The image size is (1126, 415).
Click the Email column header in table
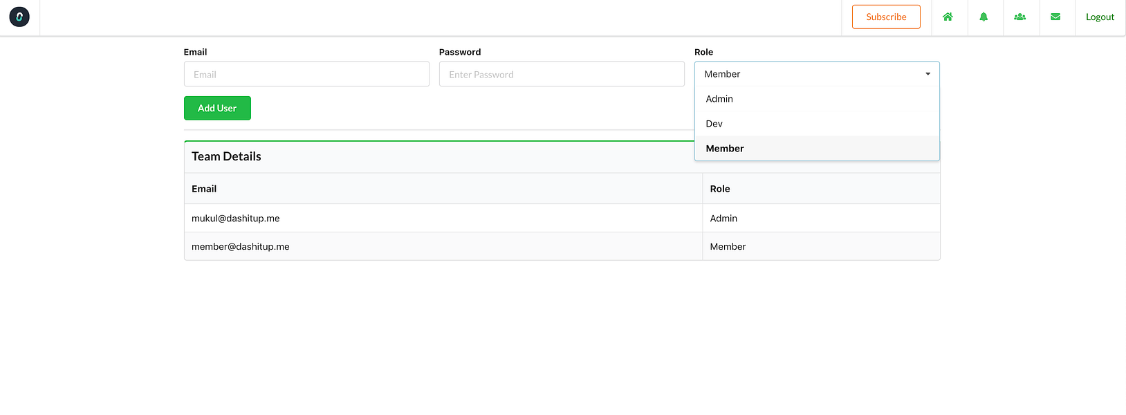(204, 189)
